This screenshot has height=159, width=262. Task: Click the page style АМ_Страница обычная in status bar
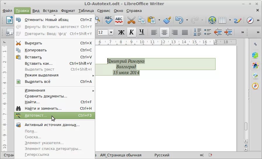[121, 155]
